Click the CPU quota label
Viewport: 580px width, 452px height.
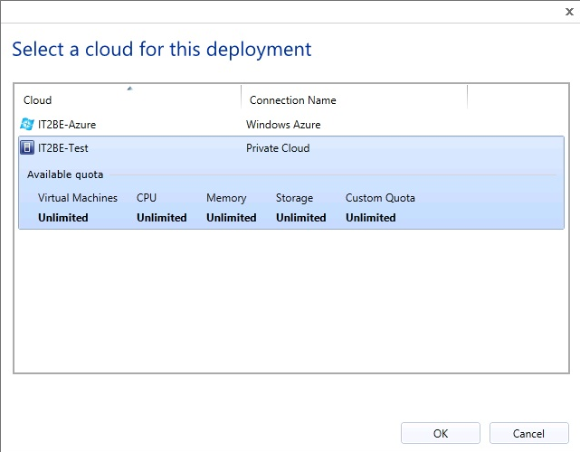click(147, 198)
